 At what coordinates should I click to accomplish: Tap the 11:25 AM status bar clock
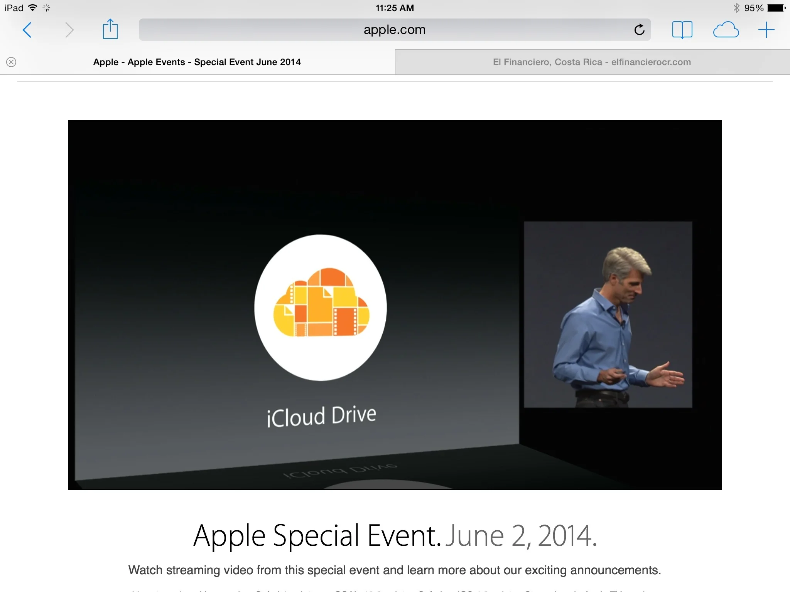(395, 8)
